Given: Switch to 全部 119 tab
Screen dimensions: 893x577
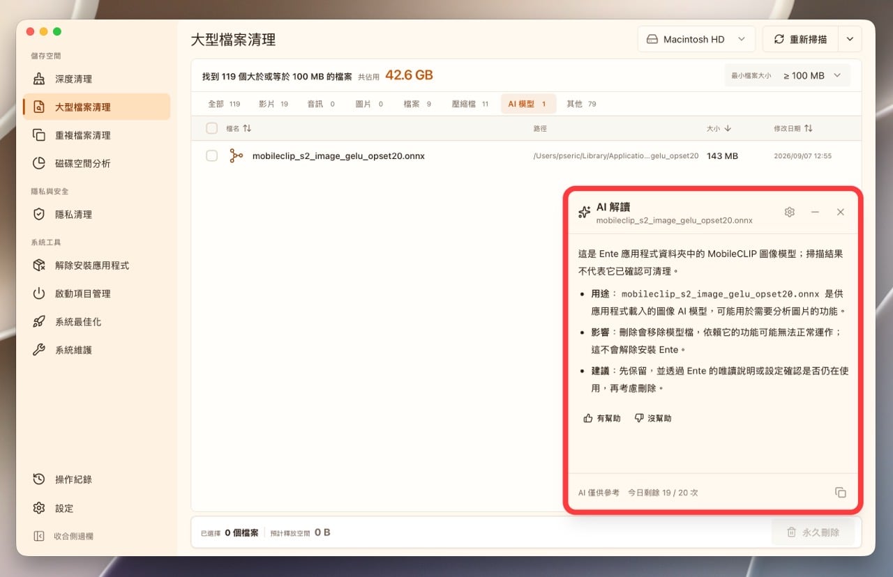Looking at the screenshot, I should click(224, 104).
